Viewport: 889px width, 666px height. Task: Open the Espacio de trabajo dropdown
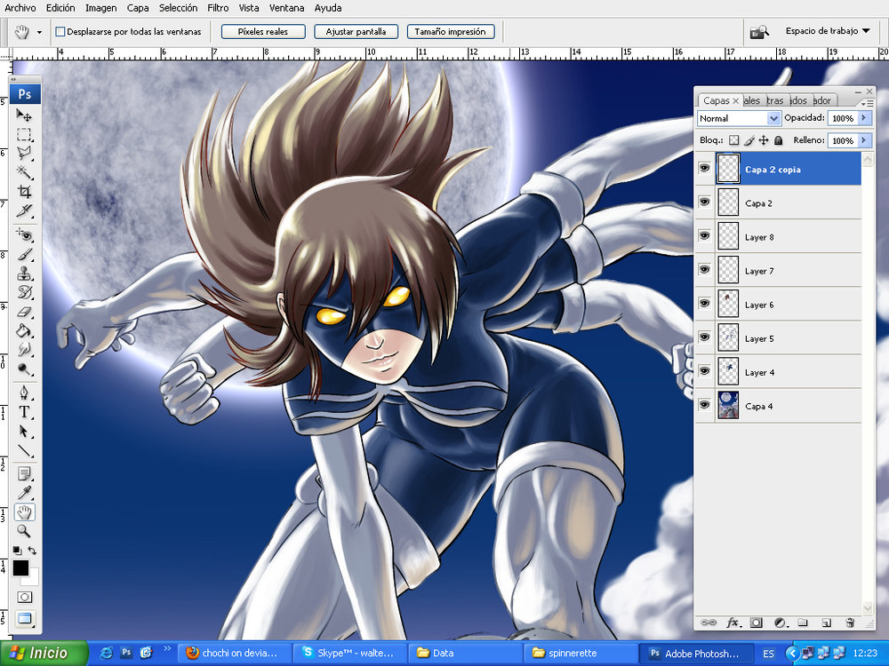pos(827,31)
